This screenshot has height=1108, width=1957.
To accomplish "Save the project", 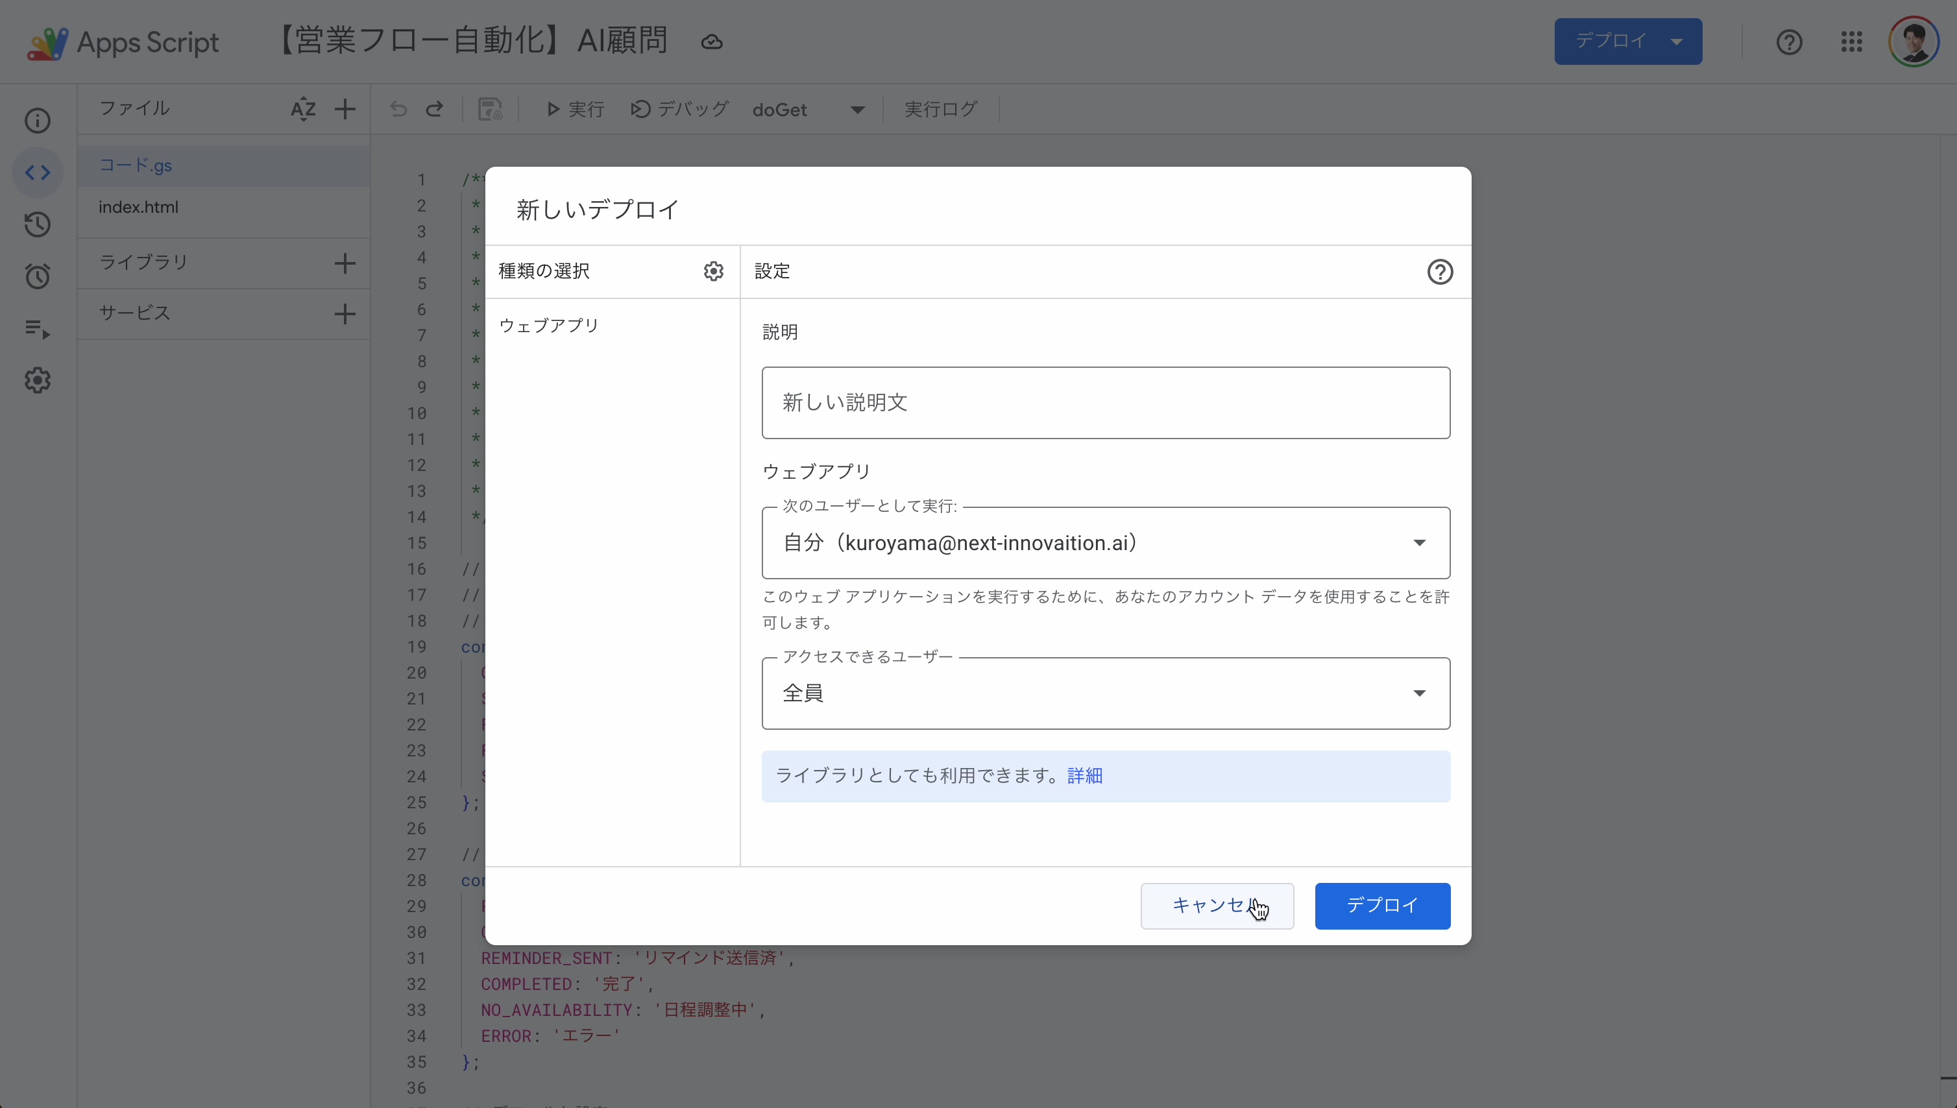I will [x=489, y=109].
